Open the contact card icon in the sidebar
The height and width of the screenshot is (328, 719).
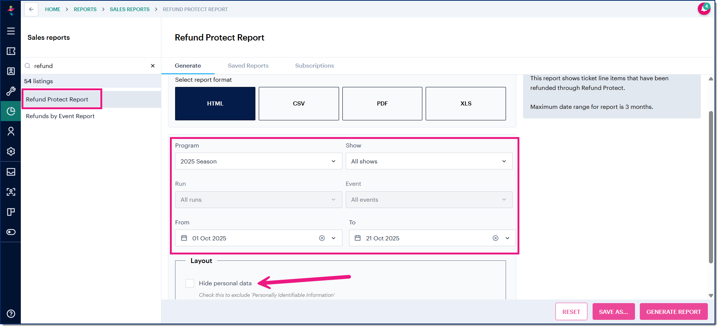tap(11, 71)
